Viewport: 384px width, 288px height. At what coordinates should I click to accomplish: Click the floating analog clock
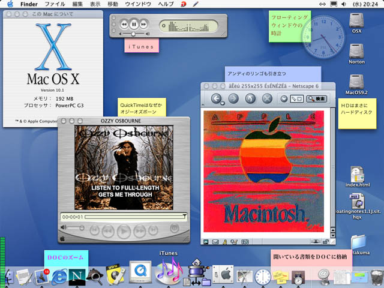(323, 37)
